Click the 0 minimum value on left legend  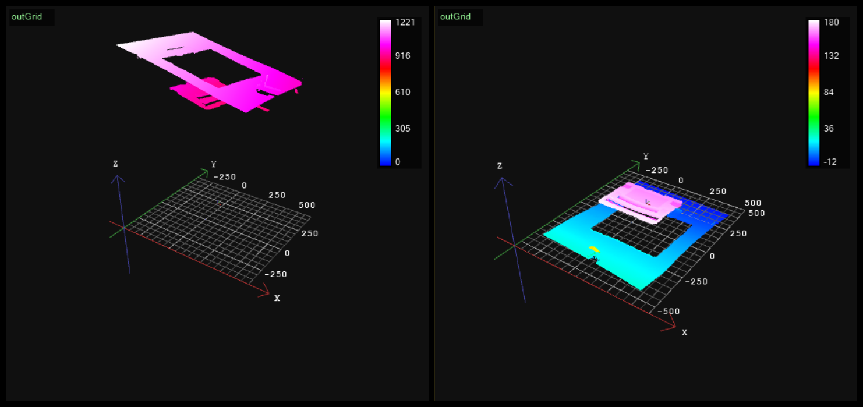click(398, 162)
